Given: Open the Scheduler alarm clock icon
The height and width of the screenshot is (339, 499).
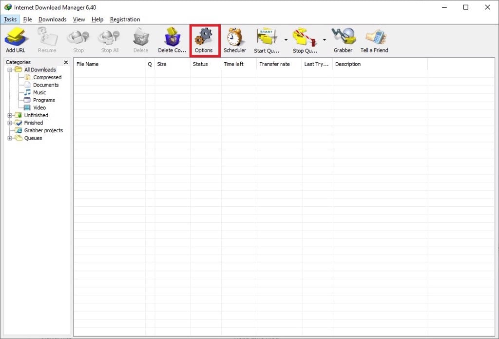Looking at the screenshot, I should tap(234, 37).
